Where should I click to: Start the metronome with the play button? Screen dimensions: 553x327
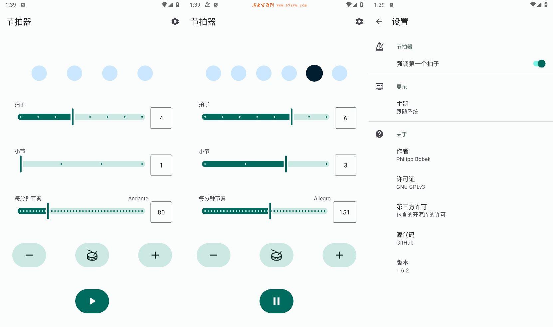[x=92, y=301]
